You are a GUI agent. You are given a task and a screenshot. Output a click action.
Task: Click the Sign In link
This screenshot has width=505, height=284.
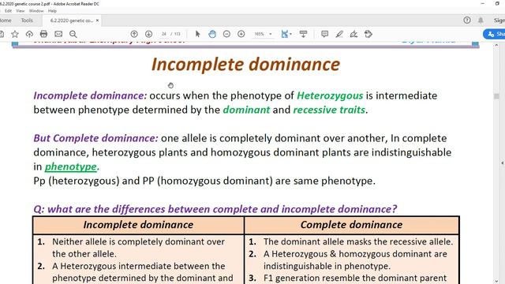click(499, 21)
